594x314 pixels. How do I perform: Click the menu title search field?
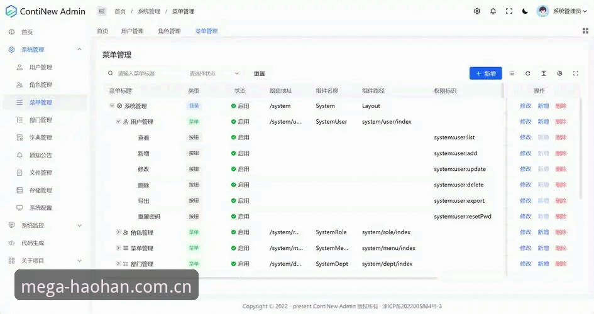[144, 73]
